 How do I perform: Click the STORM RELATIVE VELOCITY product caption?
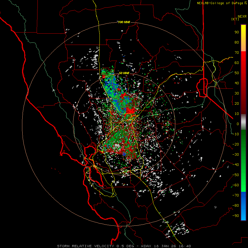tap(85, 246)
